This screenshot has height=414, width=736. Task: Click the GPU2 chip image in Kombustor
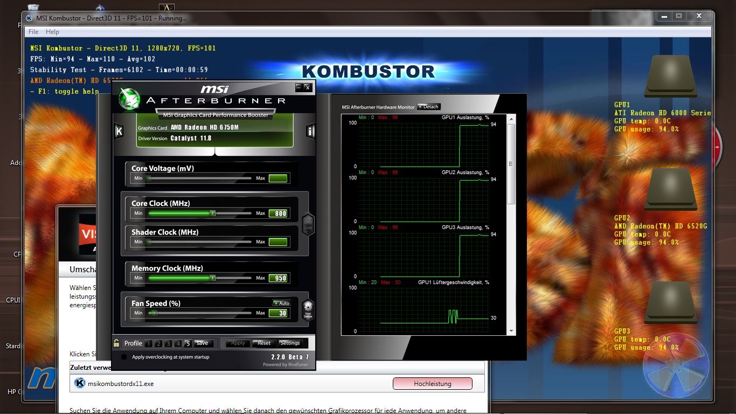[x=670, y=189]
